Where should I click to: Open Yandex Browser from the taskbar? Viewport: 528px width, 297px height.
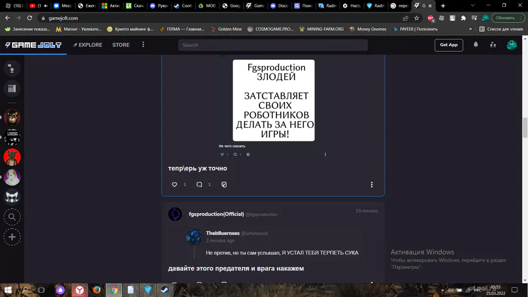point(80,290)
